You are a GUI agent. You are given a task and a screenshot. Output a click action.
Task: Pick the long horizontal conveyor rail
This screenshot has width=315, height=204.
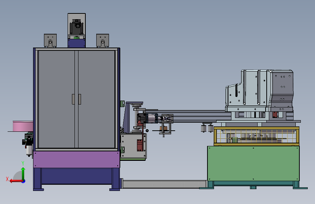[x=189, y=116]
